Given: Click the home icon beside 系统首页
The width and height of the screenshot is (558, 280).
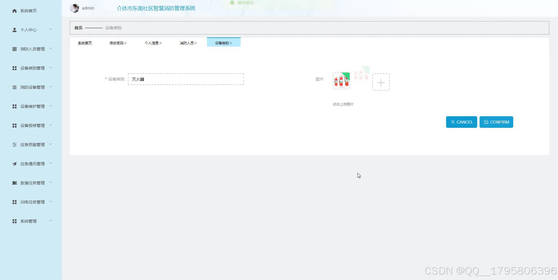Looking at the screenshot, I should coord(14,10).
